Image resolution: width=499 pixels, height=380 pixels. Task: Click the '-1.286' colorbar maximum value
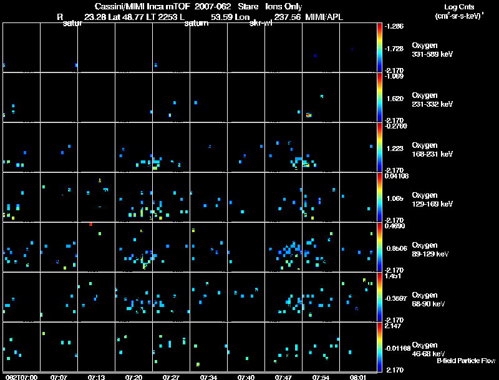(x=394, y=26)
